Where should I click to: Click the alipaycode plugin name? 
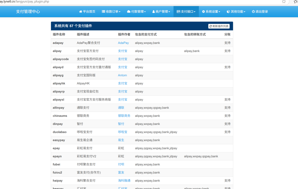(x=61, y=59)
